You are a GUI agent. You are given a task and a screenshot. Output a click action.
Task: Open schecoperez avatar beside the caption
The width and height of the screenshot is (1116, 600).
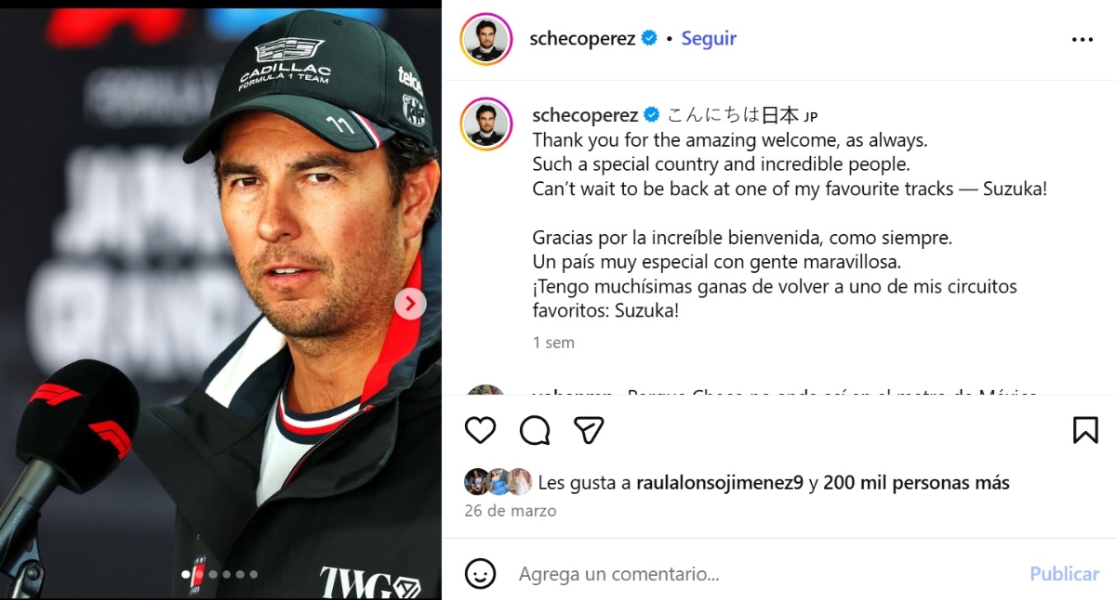point(486,123)
